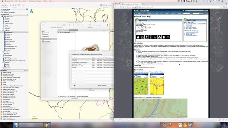The height and width of the screenshot is (128, 228).
Task: Click the Reload button in Chrome
Action: [120, 7]
